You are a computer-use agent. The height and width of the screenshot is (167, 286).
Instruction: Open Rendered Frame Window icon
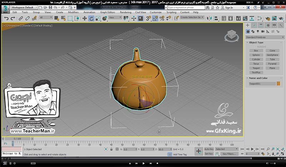(x=274, y=19)
